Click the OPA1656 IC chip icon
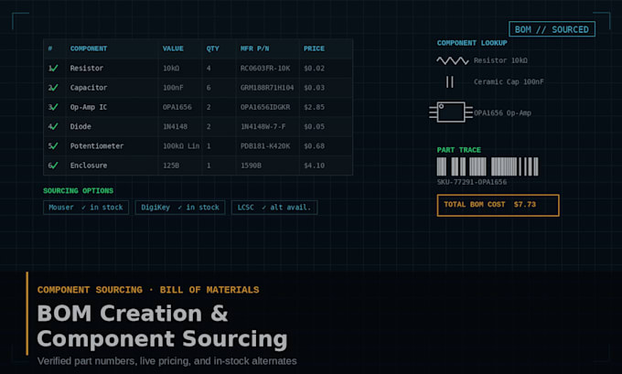The height and width of the screenshot is (374, 622). tap(451, 112)
